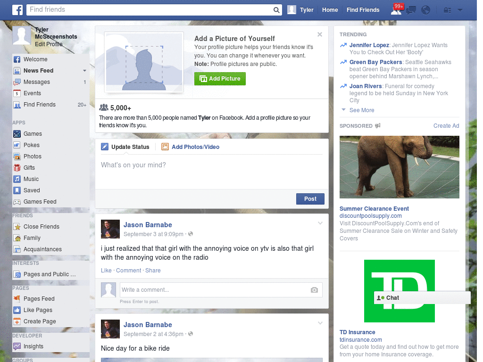Screen dimensions: 483x362
Task: Click the Pokes icon
Action: 17,145
